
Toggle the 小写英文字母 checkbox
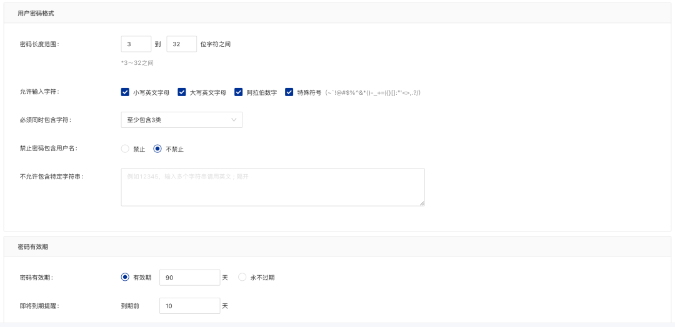click(125, 92)
